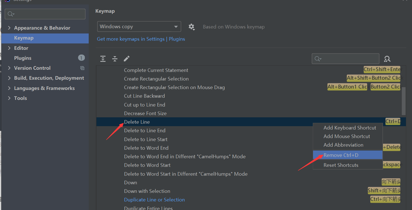The width and height of the screenshot is (412, 210).
Task: Select the Delete to Line End action
Action: pyautogui.click(x=145, y=131)
